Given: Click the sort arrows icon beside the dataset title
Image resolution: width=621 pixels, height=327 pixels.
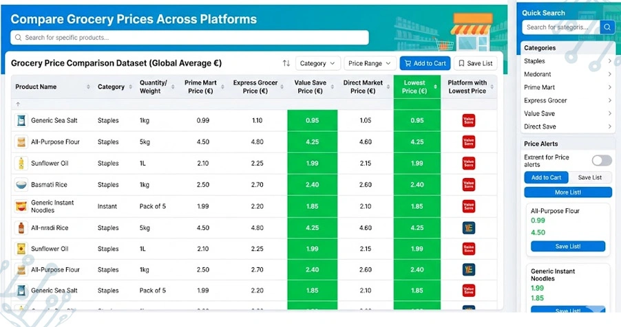Looking at the screenshot, I should click(x=286, y=63).
